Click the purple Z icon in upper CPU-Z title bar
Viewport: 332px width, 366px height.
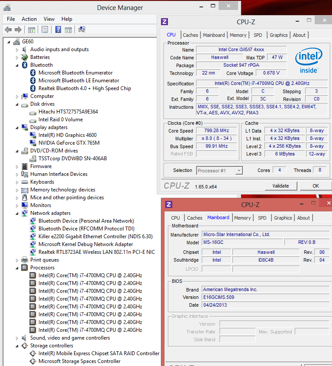click(164, 22)
